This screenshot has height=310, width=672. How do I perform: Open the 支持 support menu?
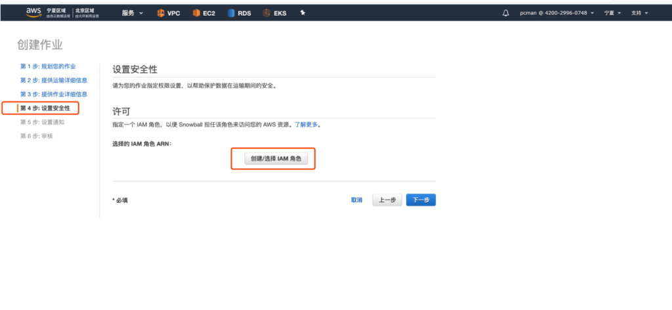pos(639,12)
